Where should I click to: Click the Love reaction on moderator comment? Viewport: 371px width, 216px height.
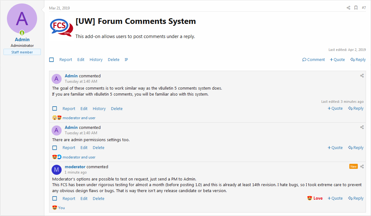(315, 198)
